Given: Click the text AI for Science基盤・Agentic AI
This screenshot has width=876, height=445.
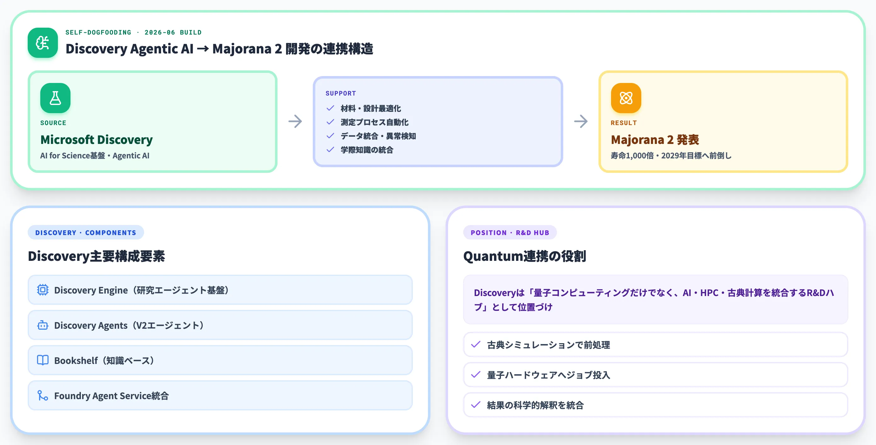Looking at the screenshot, I should pos(95,156).
